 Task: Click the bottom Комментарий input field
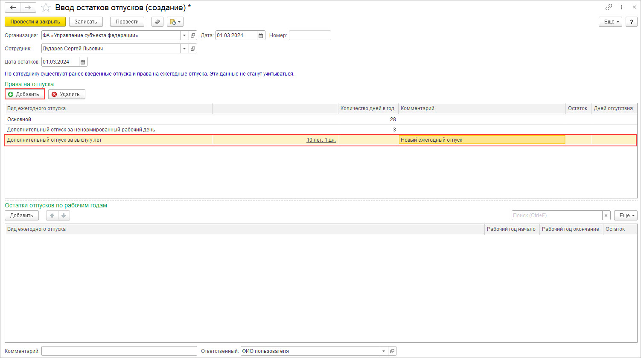pos(119,351)
